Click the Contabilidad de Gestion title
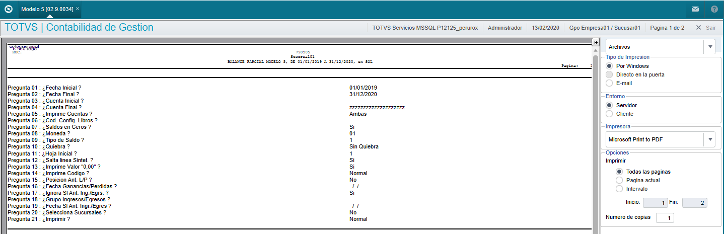This screenshot has height=234, width=724. [x=100, y=27]
